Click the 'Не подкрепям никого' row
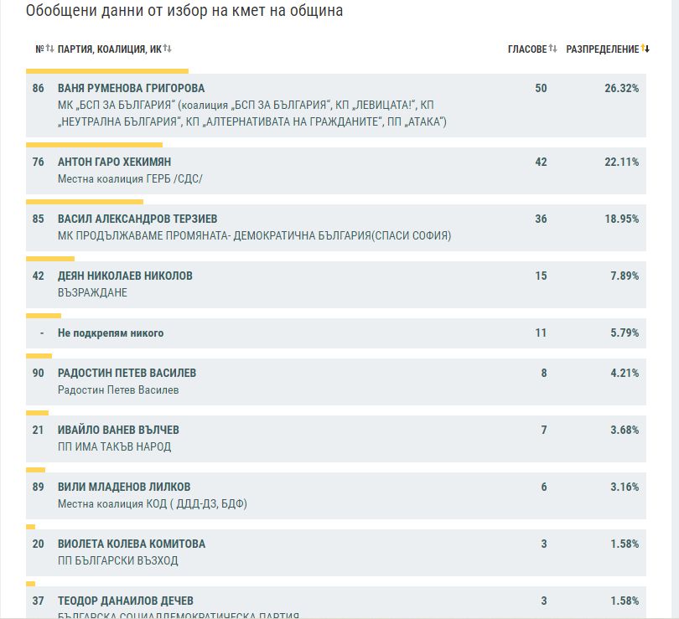The width and height of the screenshot is (679, 619). click(111, 333)
